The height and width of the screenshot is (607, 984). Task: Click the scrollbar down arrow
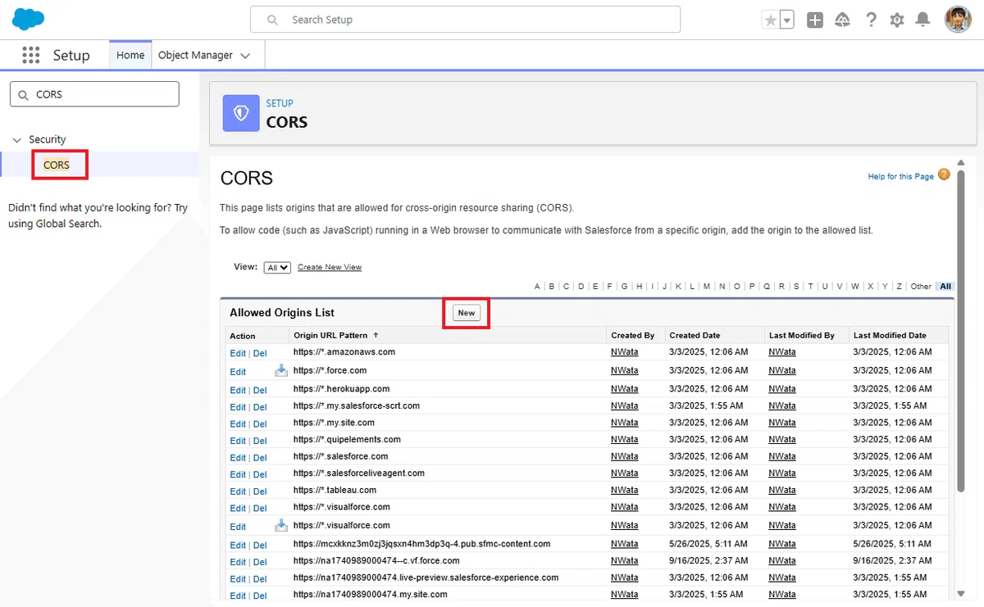962,594
